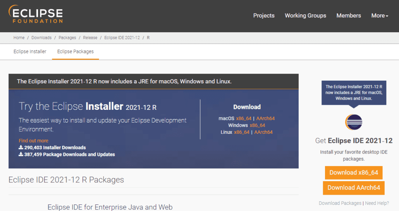Select the Eclipse Packages tab

(x=75, y=52)
